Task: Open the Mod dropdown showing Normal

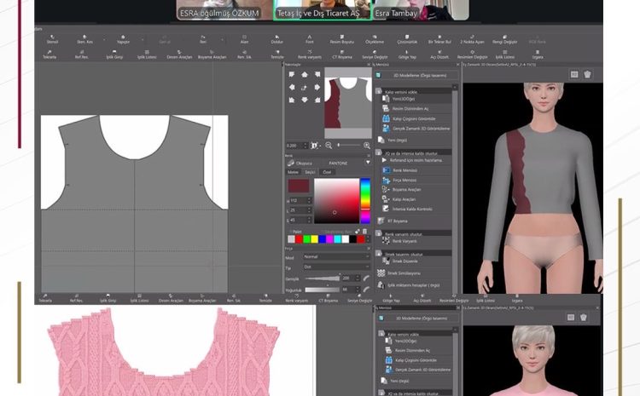Action: point(336,256)
